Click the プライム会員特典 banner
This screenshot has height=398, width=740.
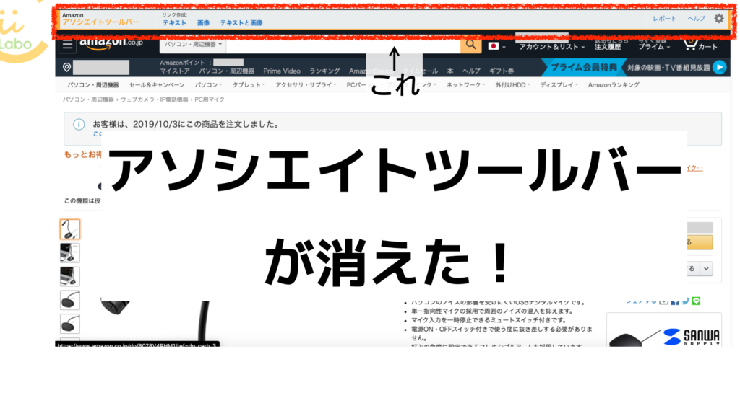[x=583, y=67]
